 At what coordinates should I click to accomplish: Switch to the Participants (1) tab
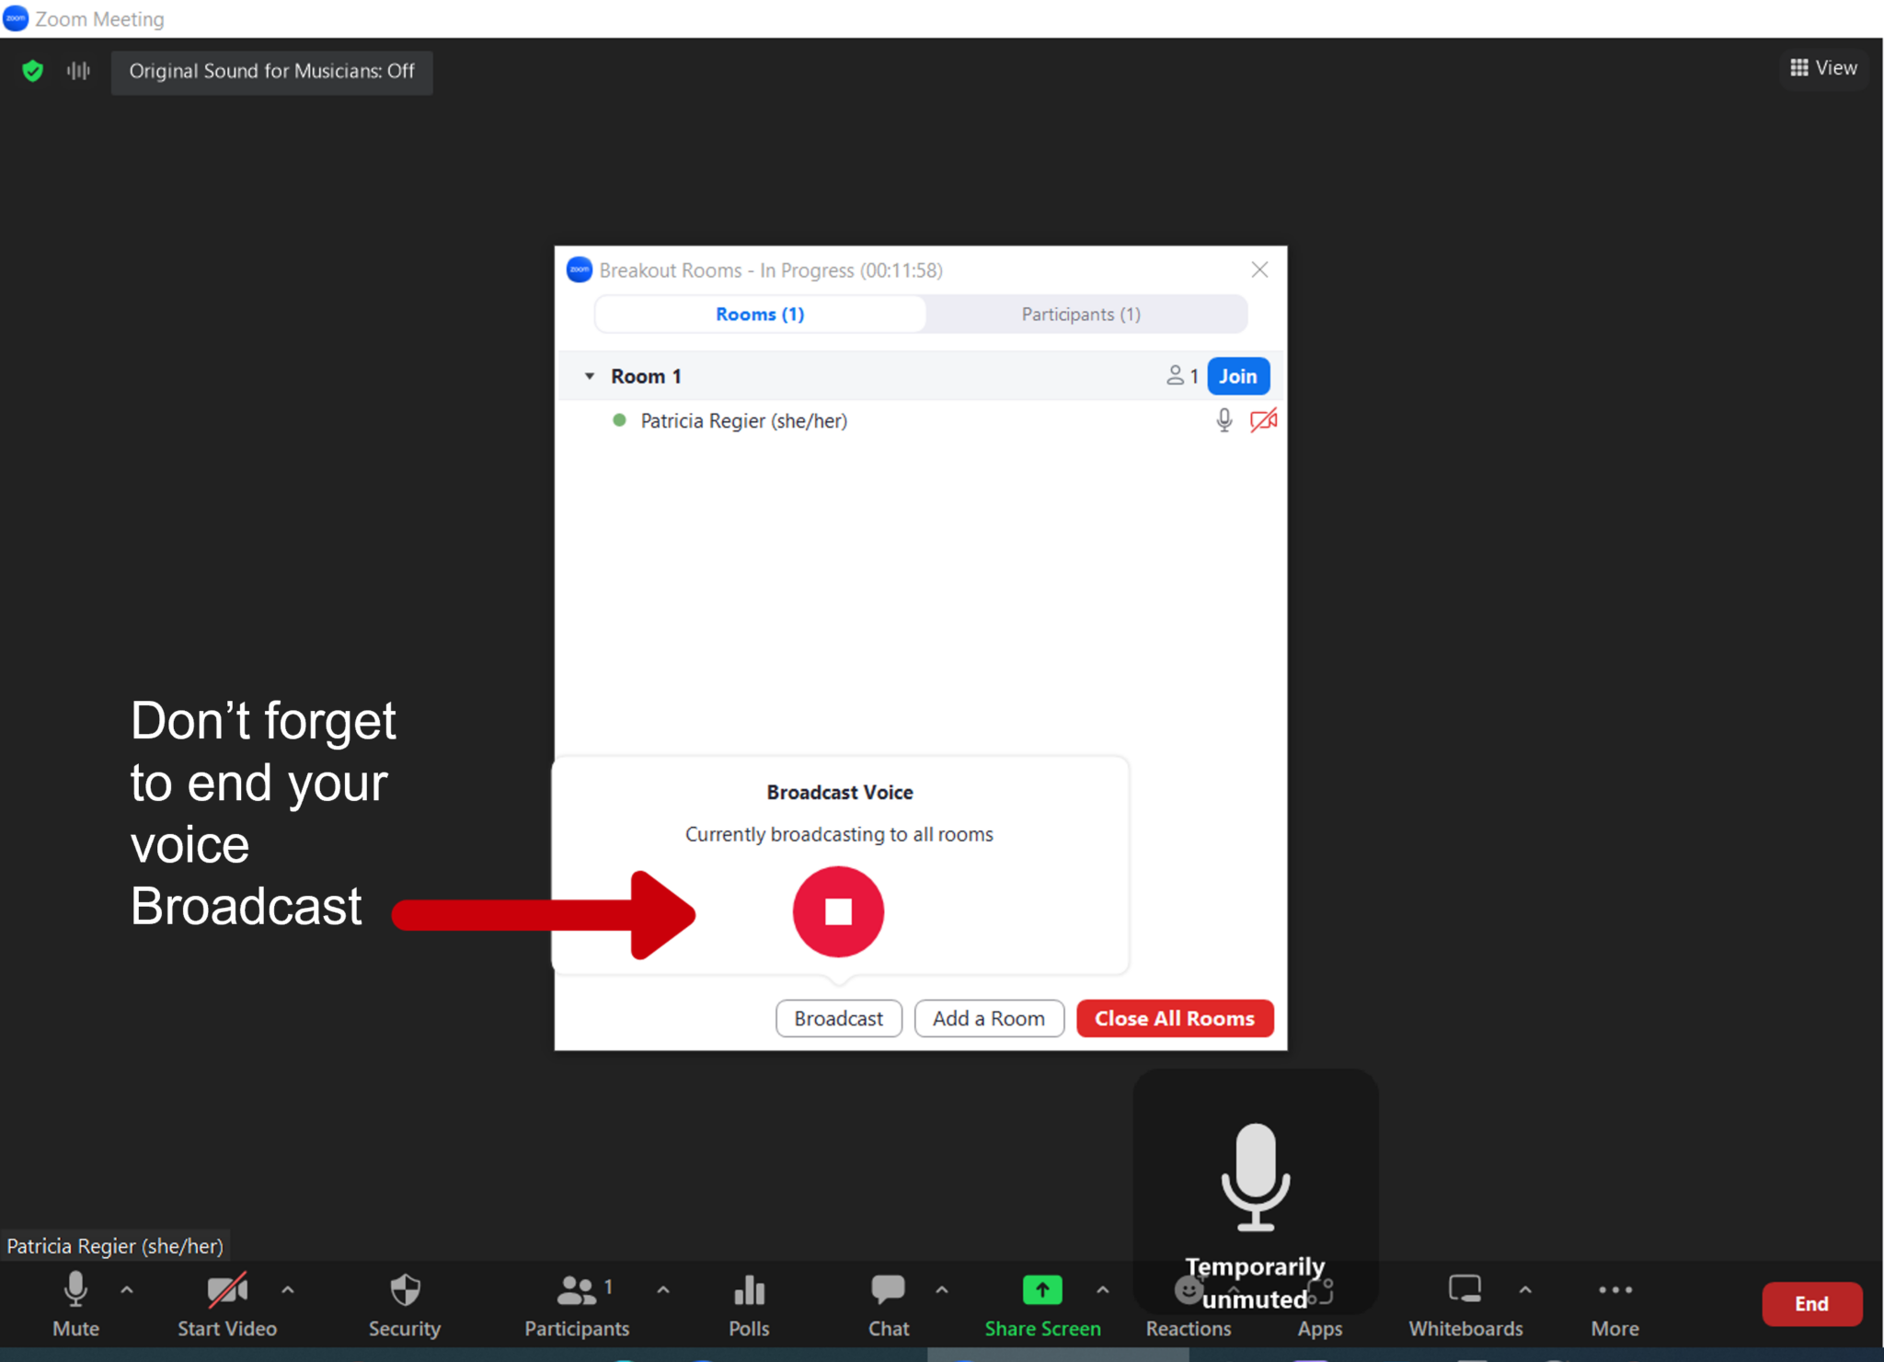pos(1080,314)
